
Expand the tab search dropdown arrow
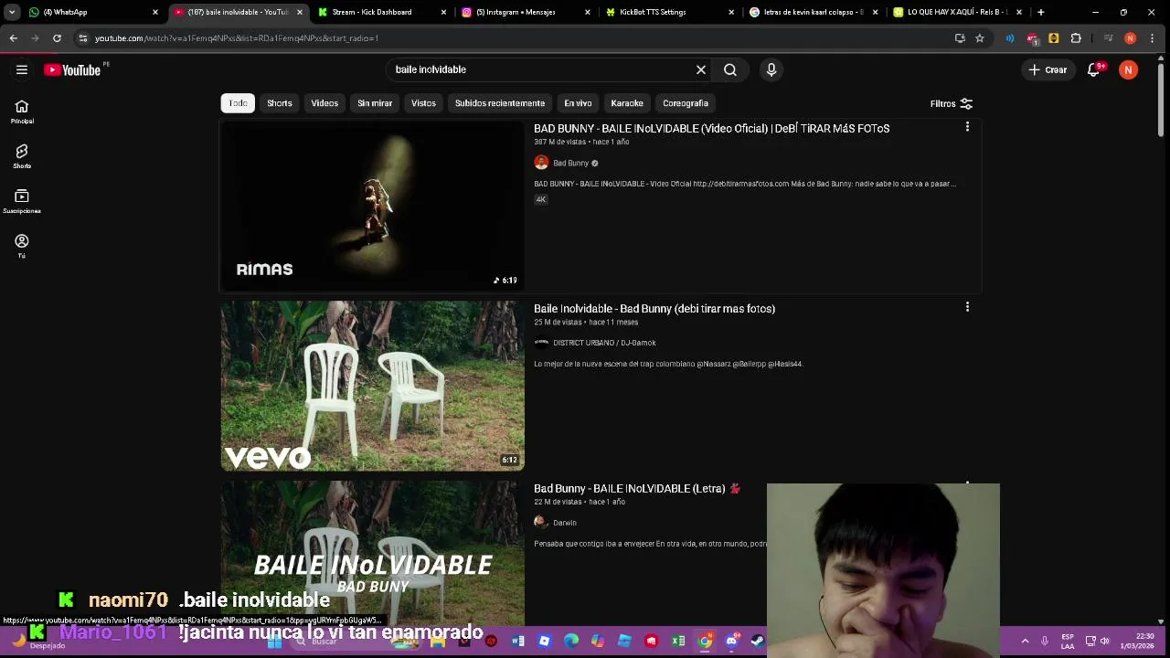coord(12,12)
